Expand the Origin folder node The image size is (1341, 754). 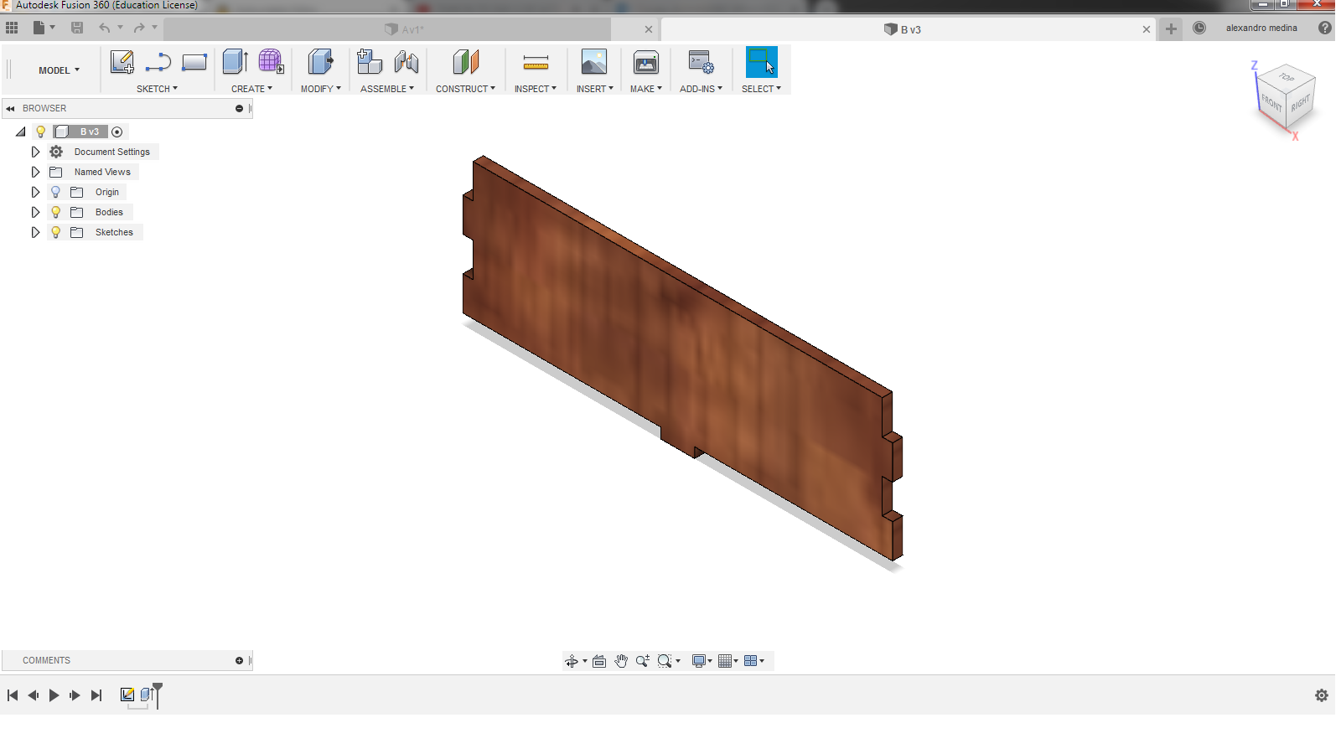35,192
